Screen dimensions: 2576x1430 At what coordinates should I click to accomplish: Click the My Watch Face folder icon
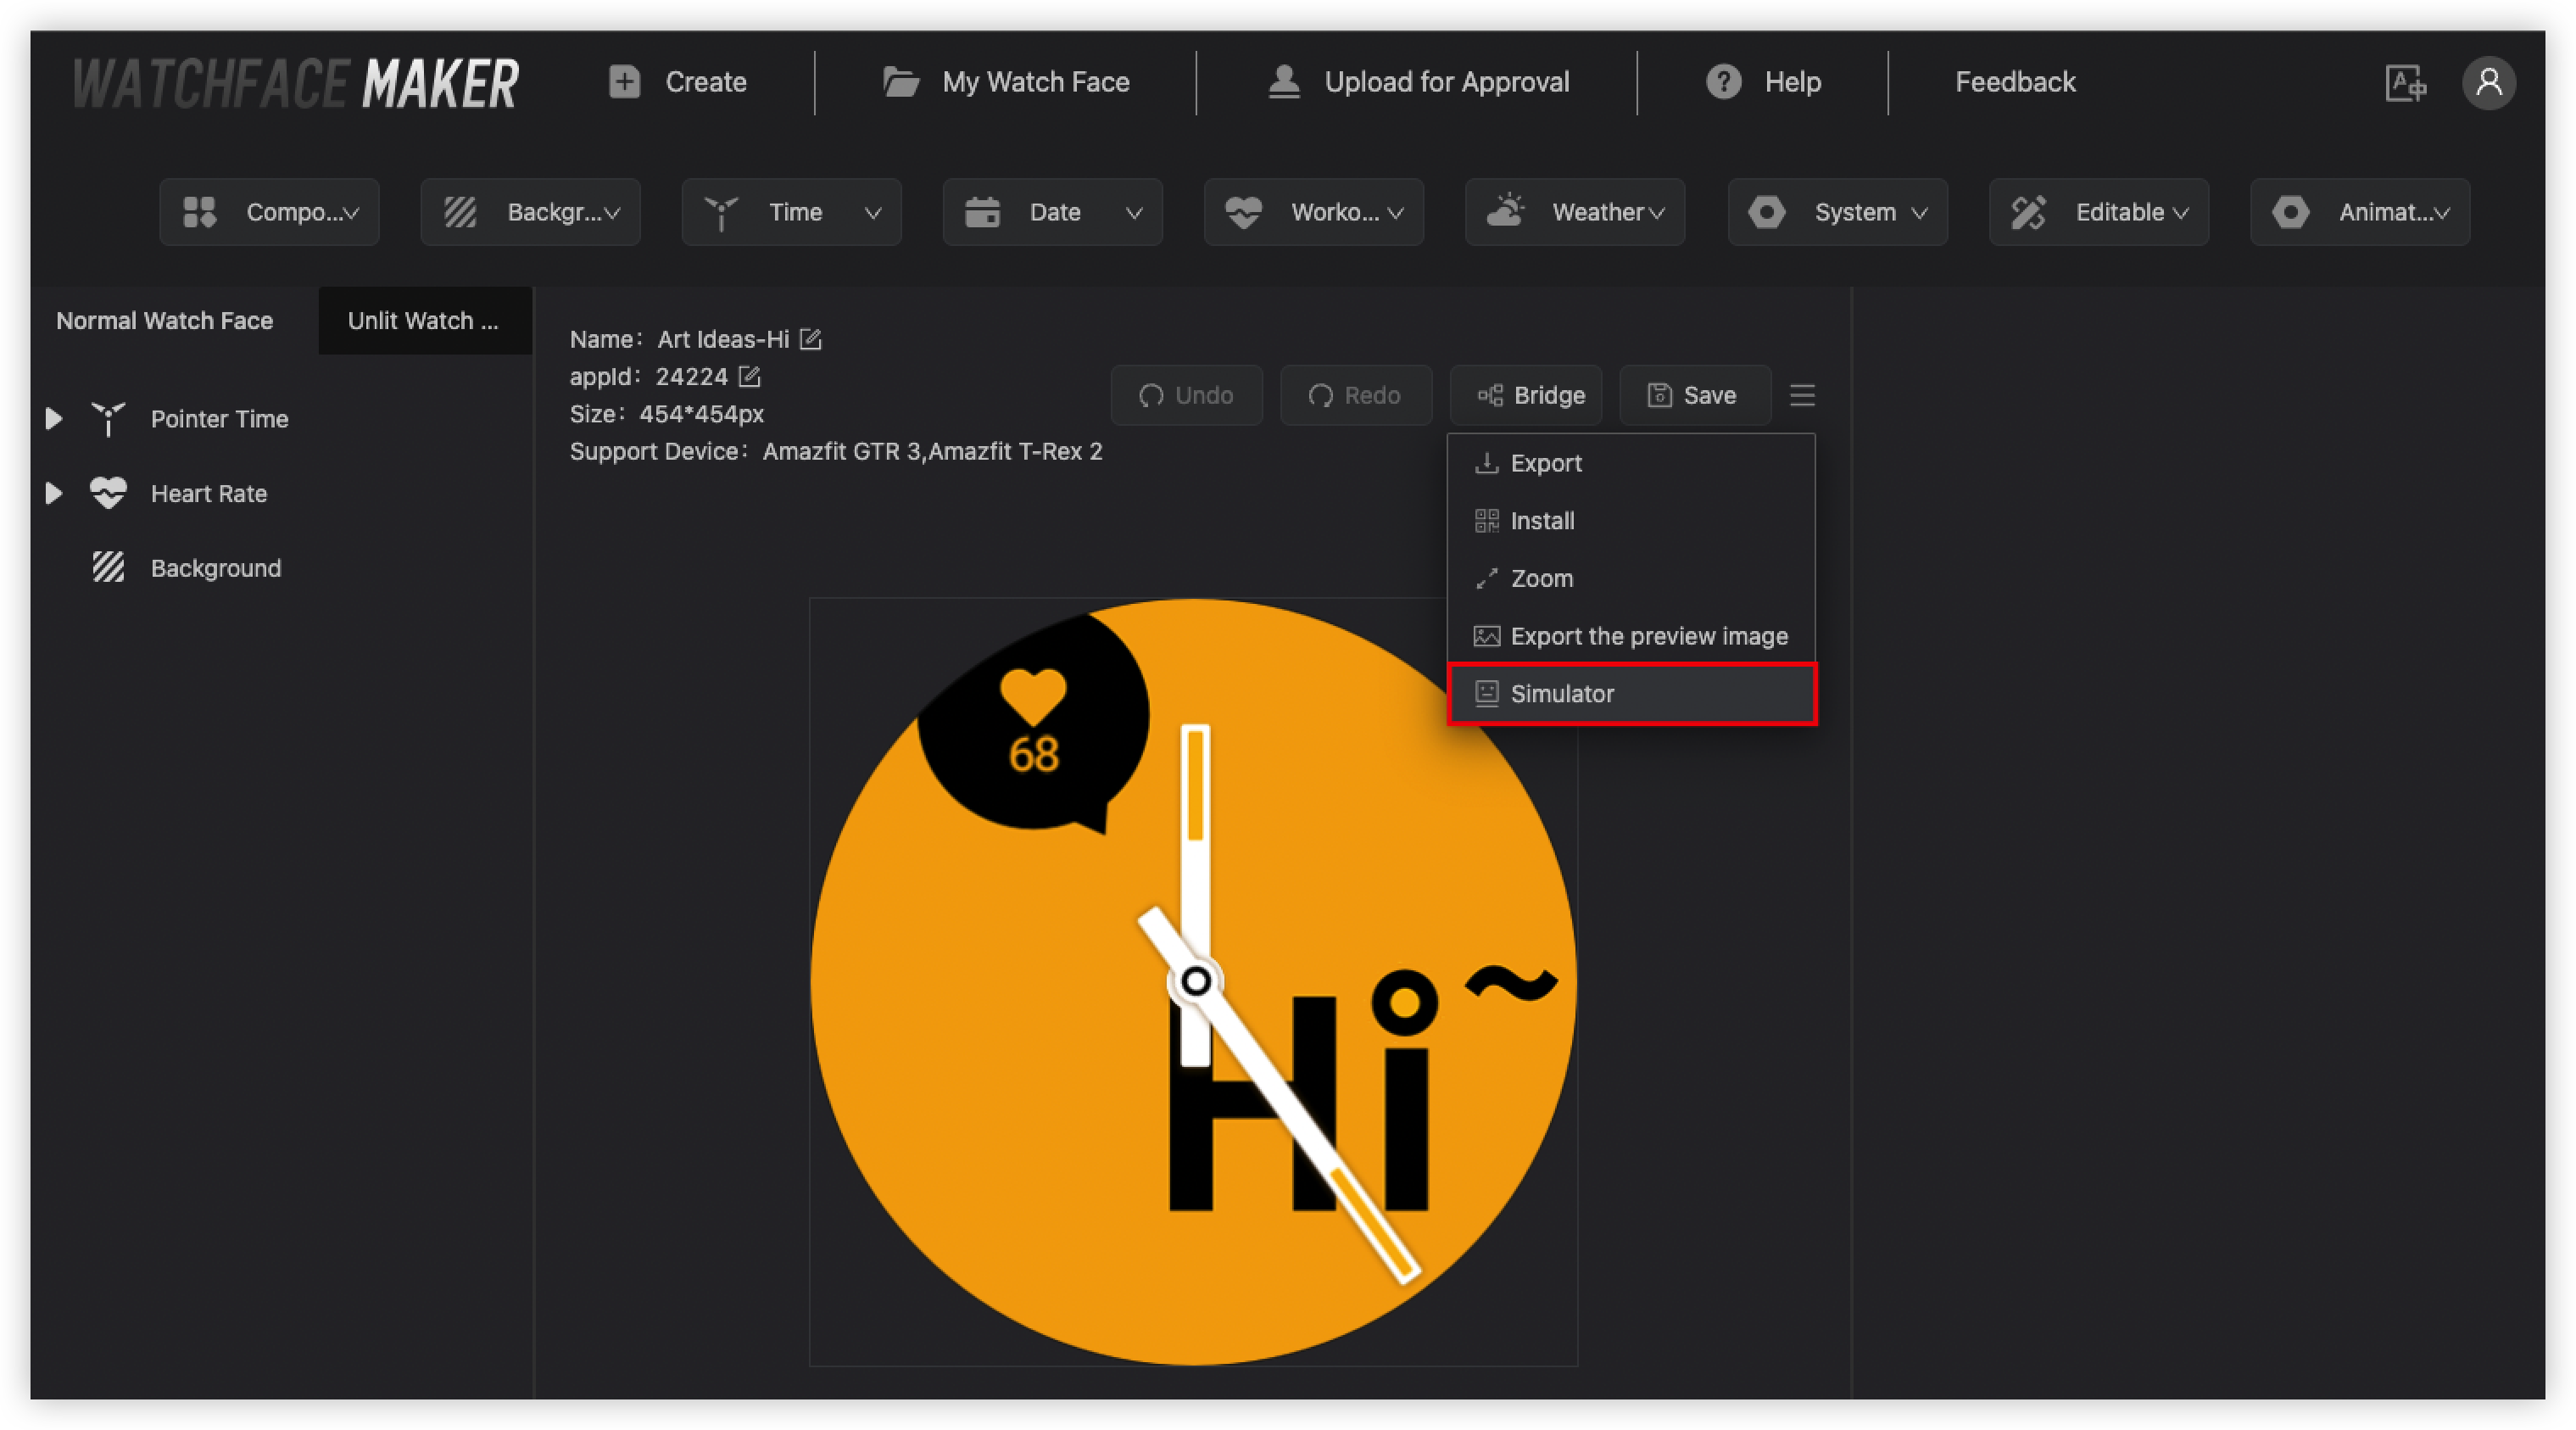tap(901, 82)
